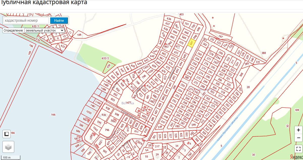Click parcel number 939

104,115
